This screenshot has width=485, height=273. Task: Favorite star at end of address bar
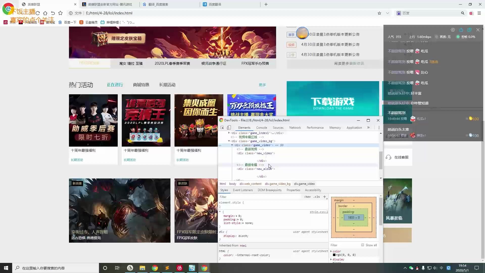coord(379,13)
